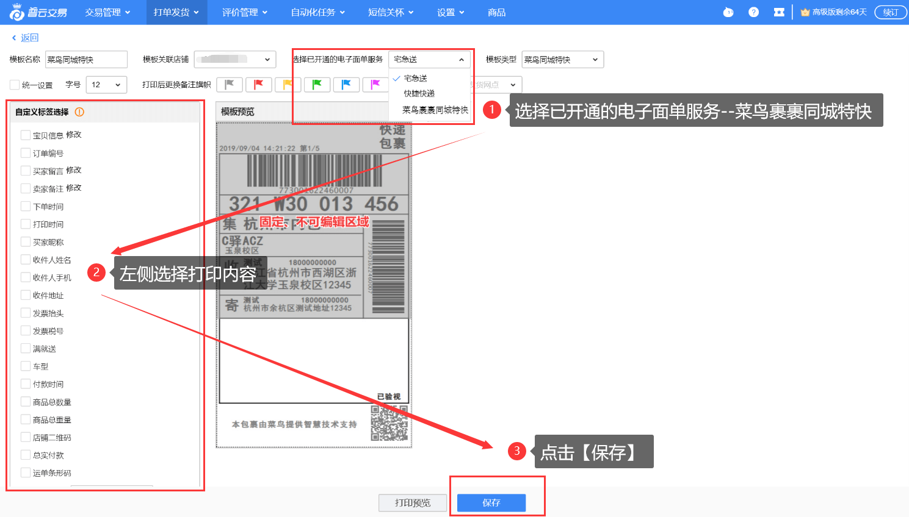Click 修改 next to 宝贝信息
This screenshot has width=909, height=517.
tap(73, 135)
